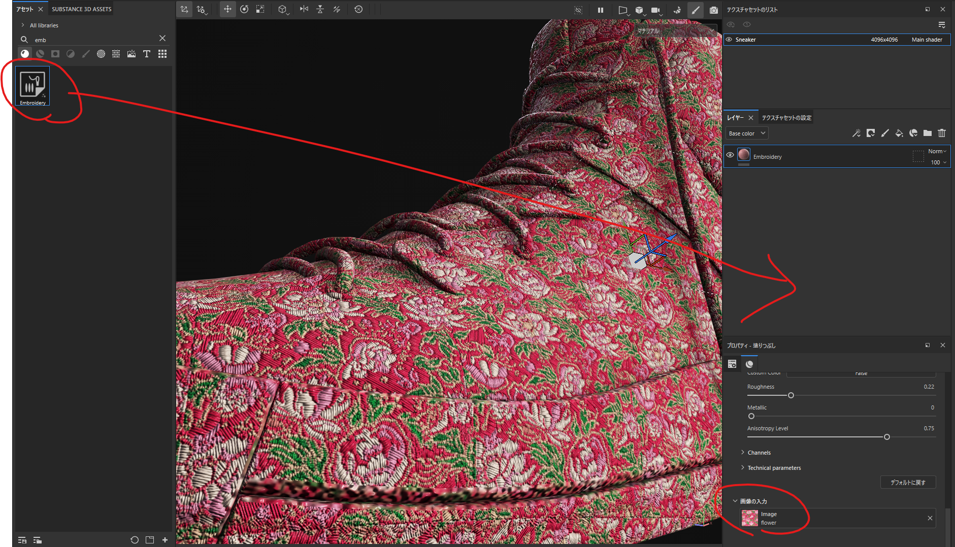The width and height of the screenshot is (955, 547).
Task: Select the Brushes asset filter icon
Action: click(x=86, y=54)
